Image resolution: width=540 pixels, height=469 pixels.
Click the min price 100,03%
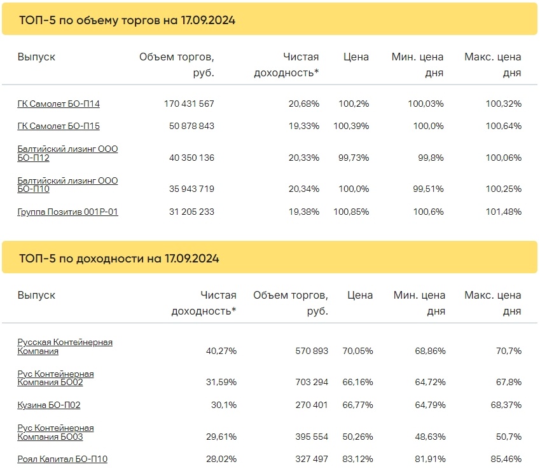click(426, 104)
